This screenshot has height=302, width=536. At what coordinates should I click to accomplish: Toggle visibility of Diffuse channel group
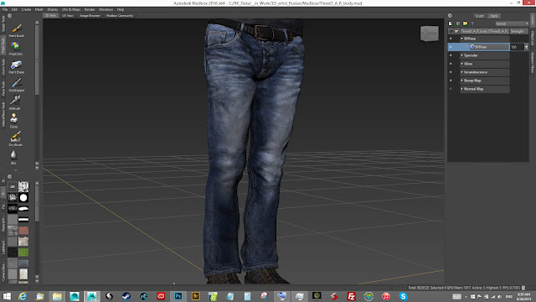[451, 39]
